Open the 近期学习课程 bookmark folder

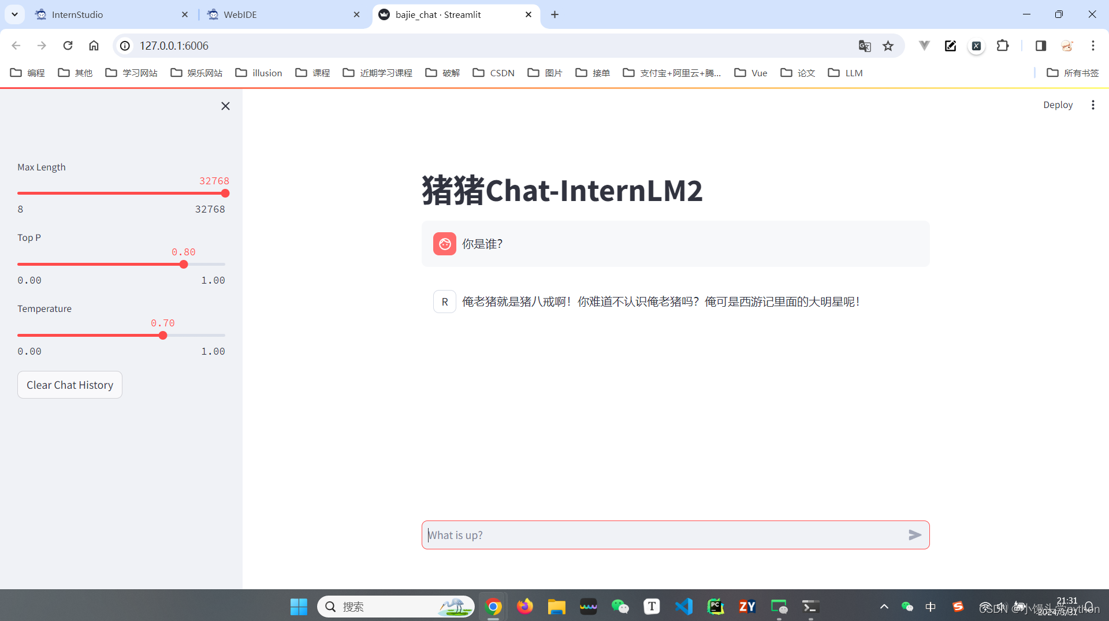[x=378, y=73]
